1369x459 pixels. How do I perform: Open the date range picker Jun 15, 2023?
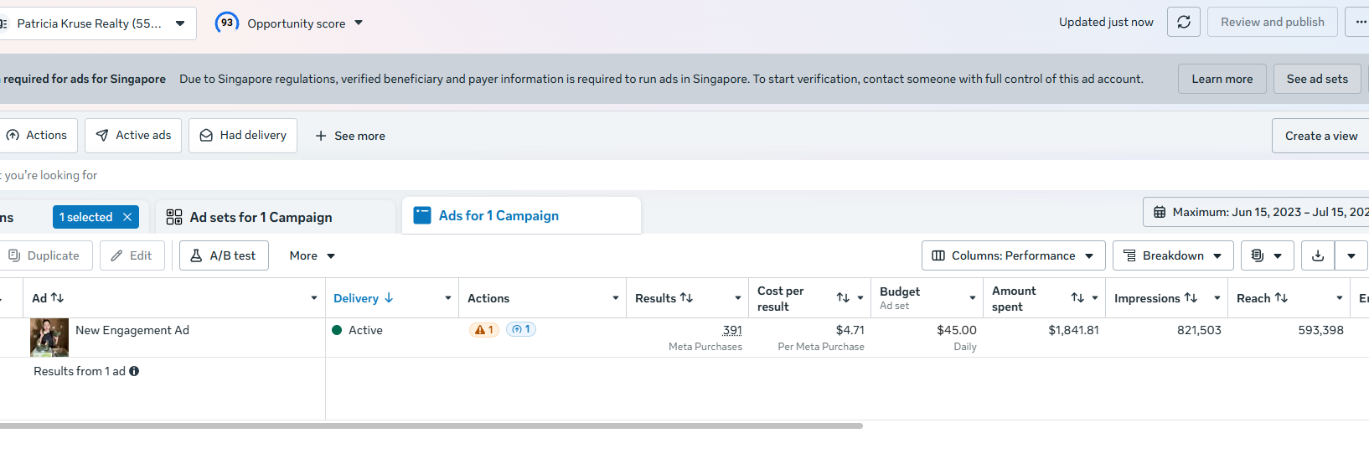1257,212
